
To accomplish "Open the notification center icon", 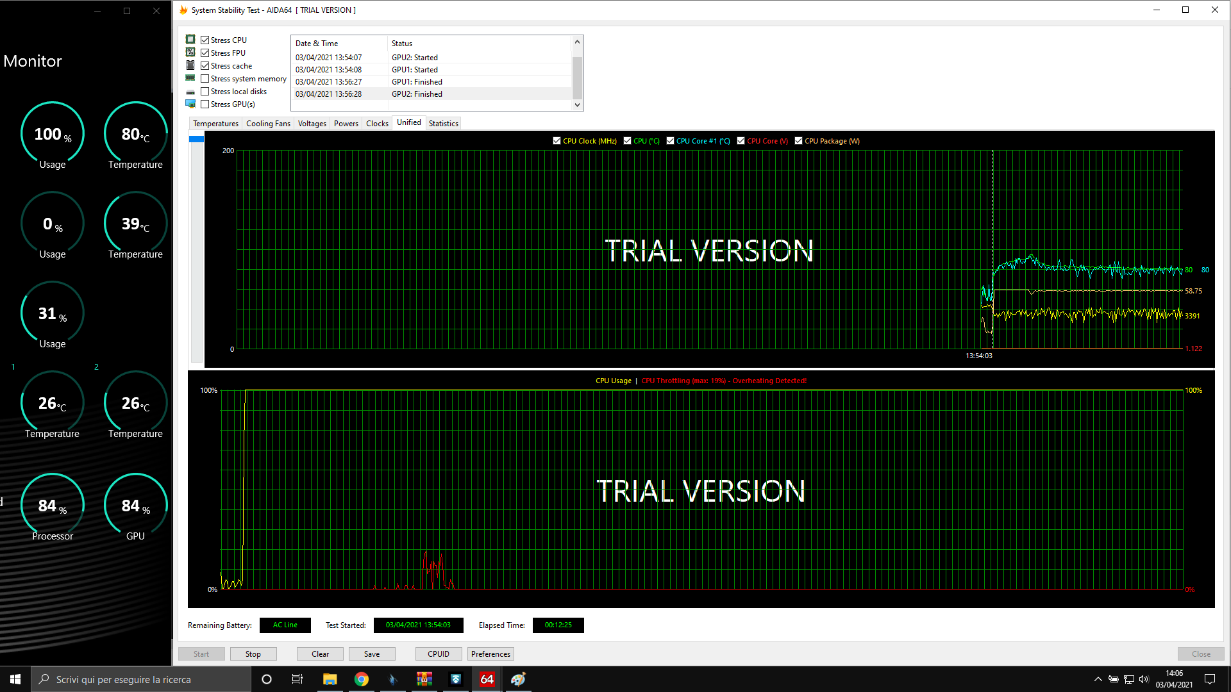I will click(1210, 679).
